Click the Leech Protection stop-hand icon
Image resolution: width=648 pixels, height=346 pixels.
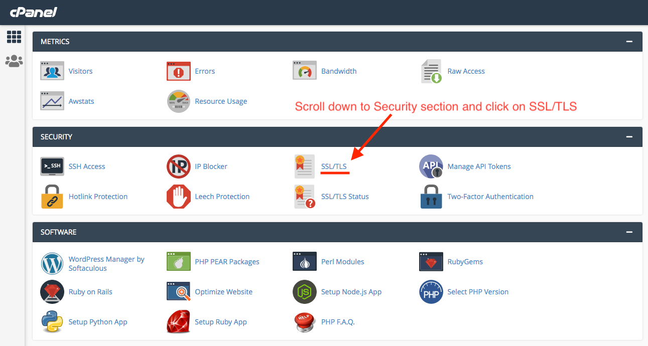pyautogui.click(x=178, y=197)
